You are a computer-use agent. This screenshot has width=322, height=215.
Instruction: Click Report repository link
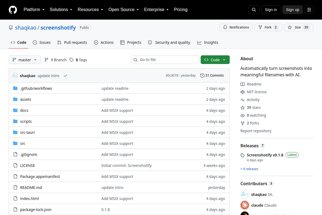coord(256,131)
